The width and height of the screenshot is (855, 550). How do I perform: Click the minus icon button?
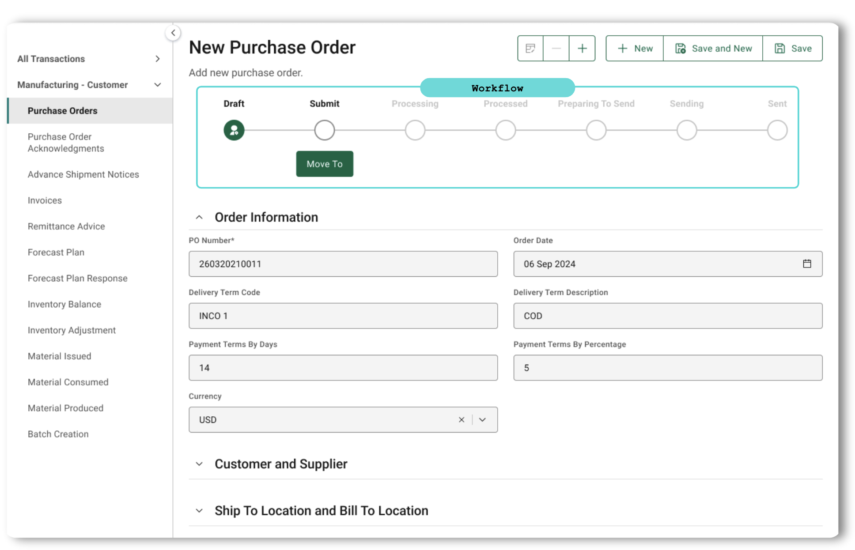click(x=556, y=48)
